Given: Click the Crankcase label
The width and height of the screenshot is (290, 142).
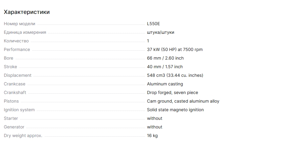Looking at the screenshot, I should [15, 84].
